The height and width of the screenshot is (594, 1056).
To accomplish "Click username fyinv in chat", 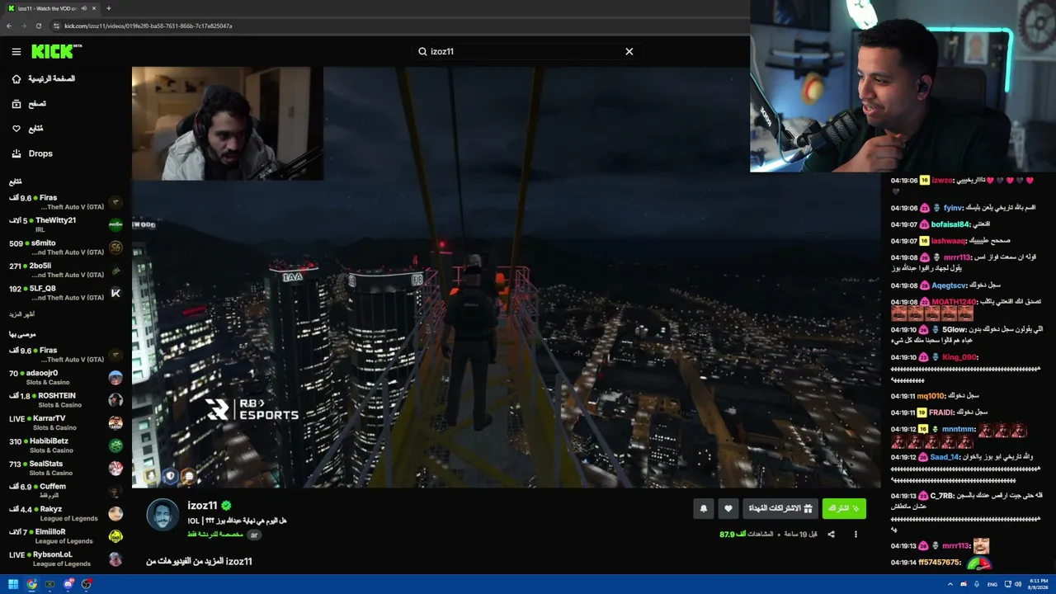I will (953, 208).
